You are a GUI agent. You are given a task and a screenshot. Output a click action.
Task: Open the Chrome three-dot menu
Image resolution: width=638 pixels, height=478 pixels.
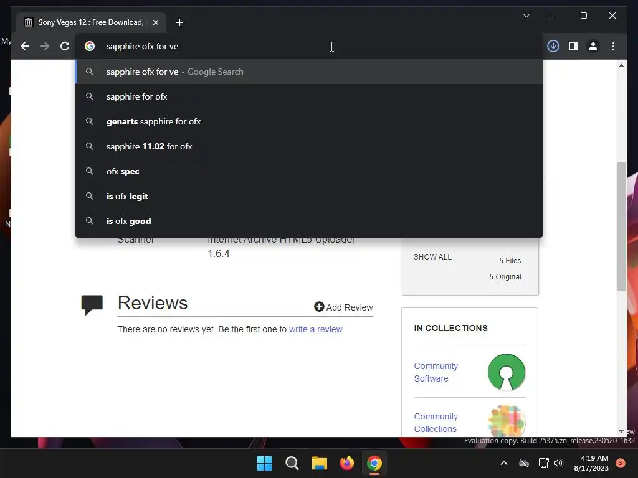tap(613, 46)
